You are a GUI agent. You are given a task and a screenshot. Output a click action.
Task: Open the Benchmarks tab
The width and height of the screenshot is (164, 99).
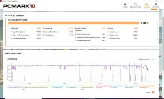(x=136, y=5)
